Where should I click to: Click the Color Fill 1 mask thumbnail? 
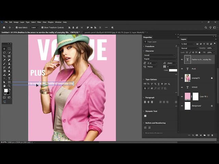coord(195,96)
